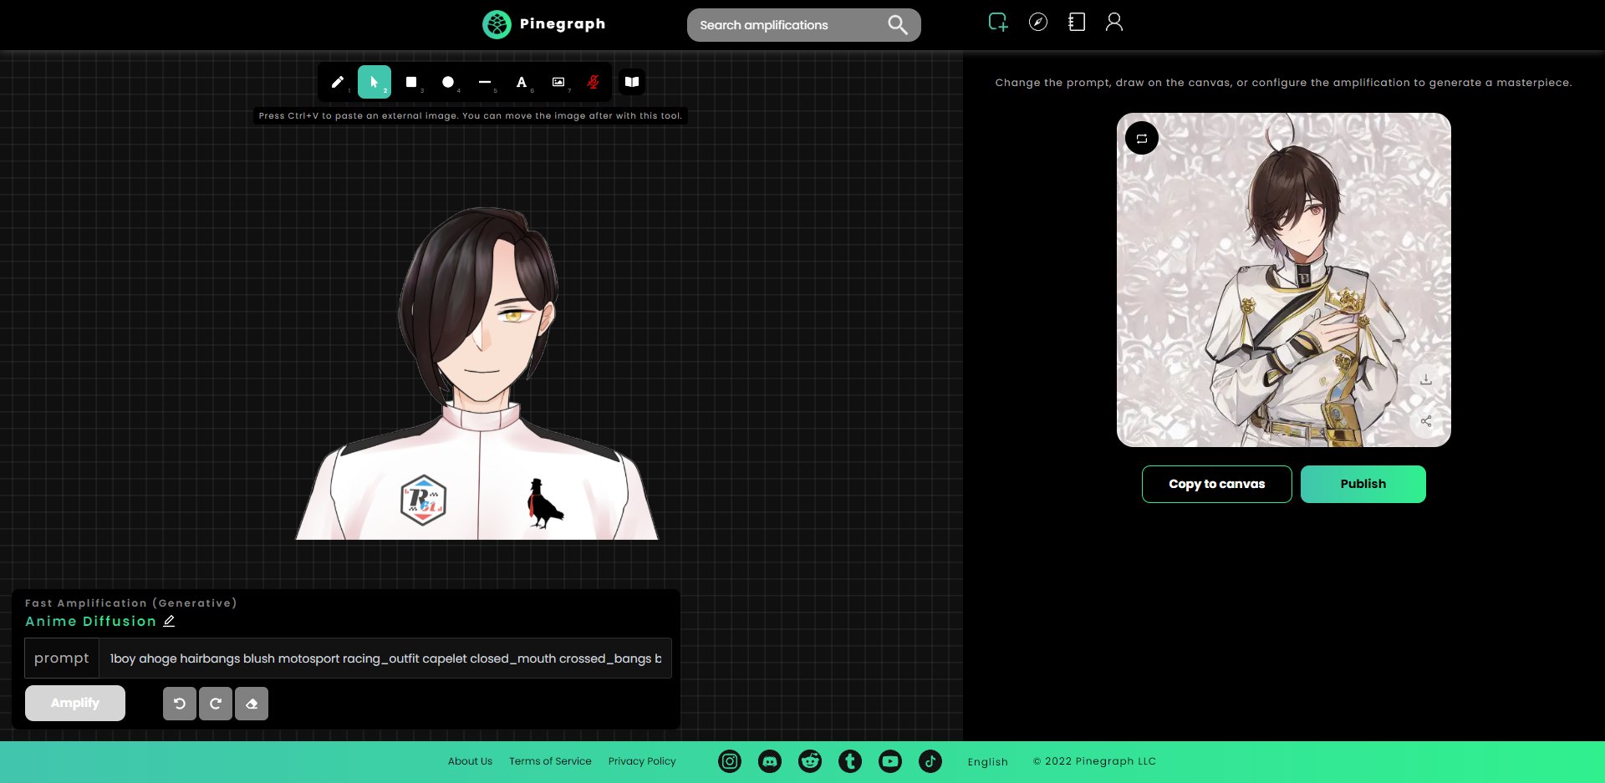
Task: Select the move/selection arrow tool
Action: (x=374, y=82)
